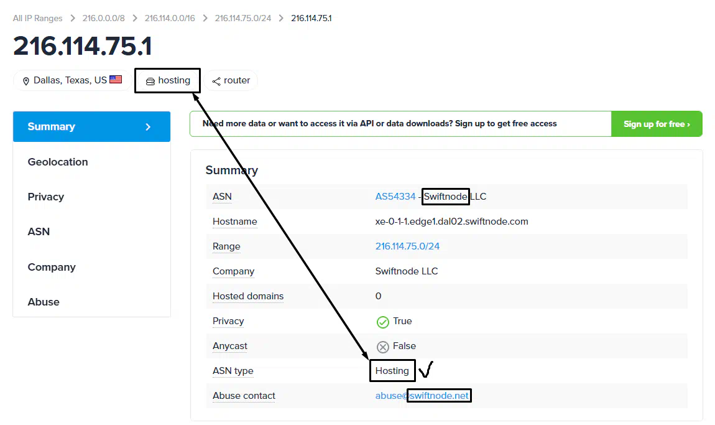Click the Privacy value True
The width and height of the screenshot is (715, 425).
(x=403, y=321)
